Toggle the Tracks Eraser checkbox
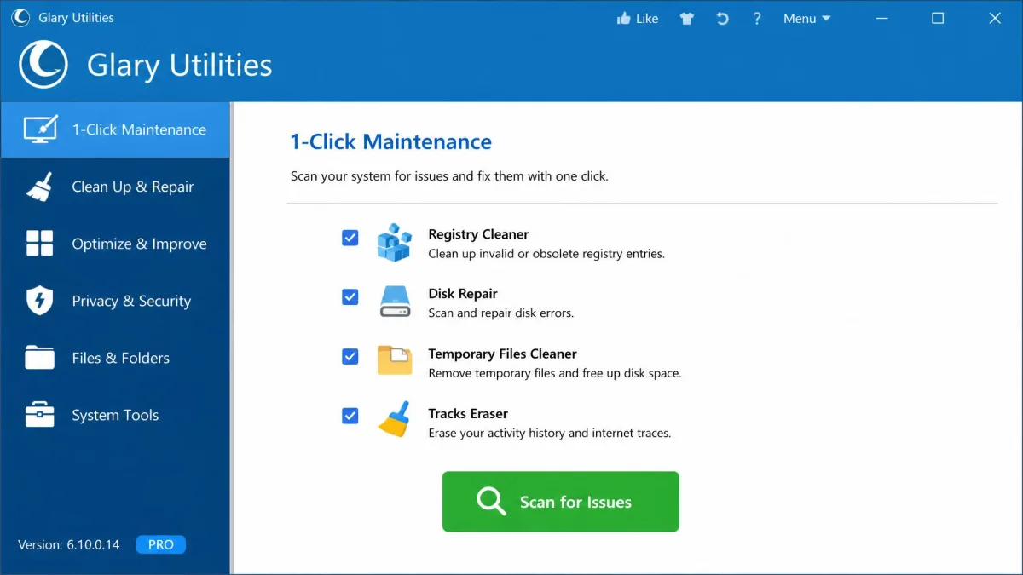The width and height of the screenshot is (1023, 575). point(350,416)
